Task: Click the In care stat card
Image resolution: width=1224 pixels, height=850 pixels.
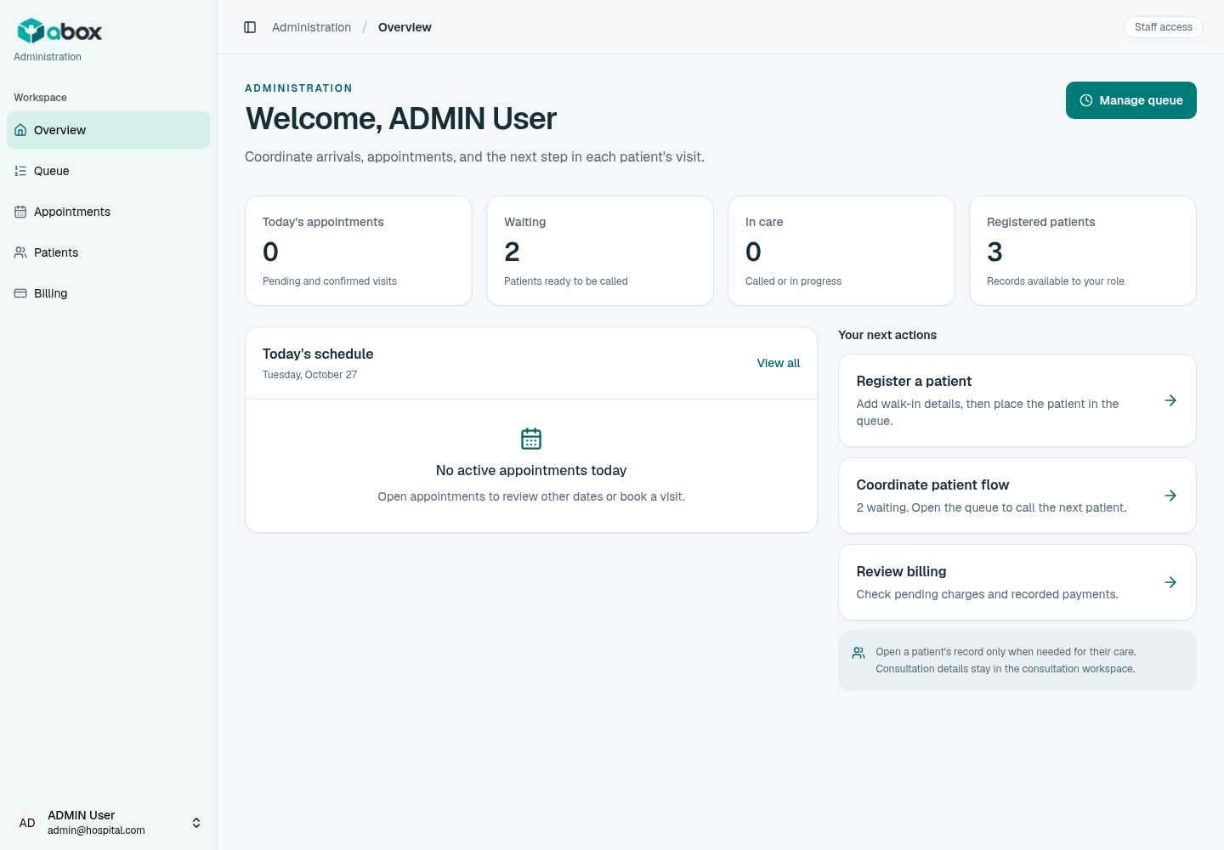Action: 841,251
